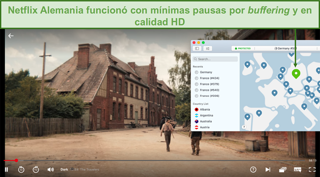
Task: Open NordVPN map help question button
Action: point(244,127)
